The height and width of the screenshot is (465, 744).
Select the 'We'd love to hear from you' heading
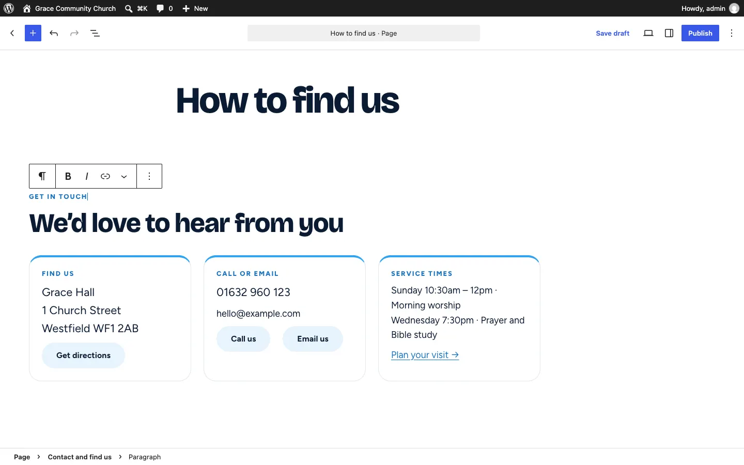coord(187,223)
